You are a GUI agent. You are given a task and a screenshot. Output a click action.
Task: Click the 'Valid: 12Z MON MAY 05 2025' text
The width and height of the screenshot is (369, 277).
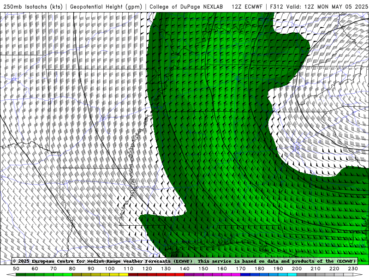[x=327, y=6]
